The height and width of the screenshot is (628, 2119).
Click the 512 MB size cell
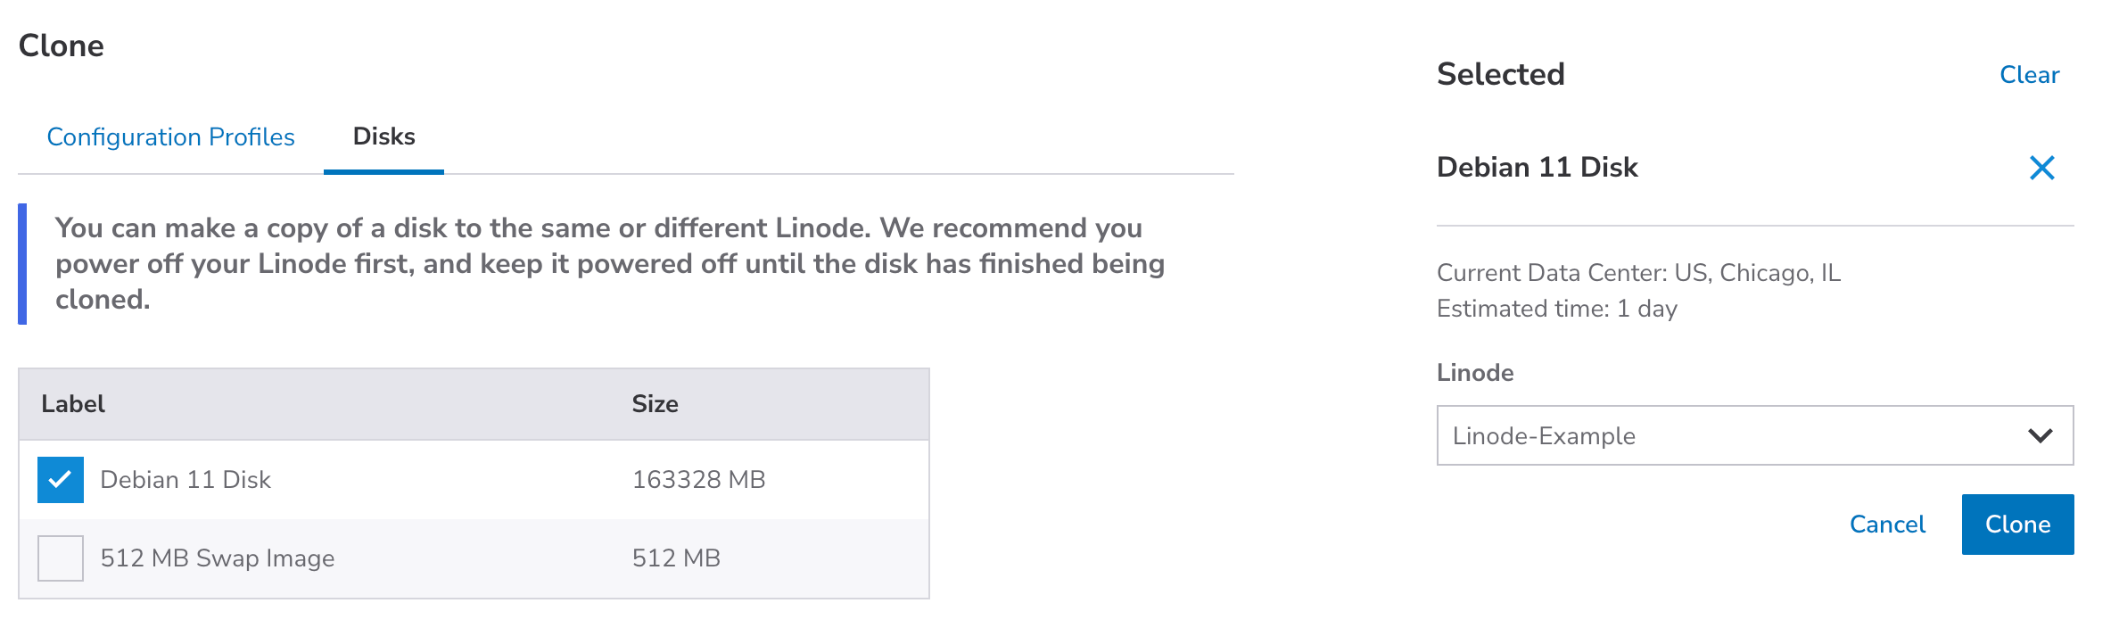coord(676,558)
